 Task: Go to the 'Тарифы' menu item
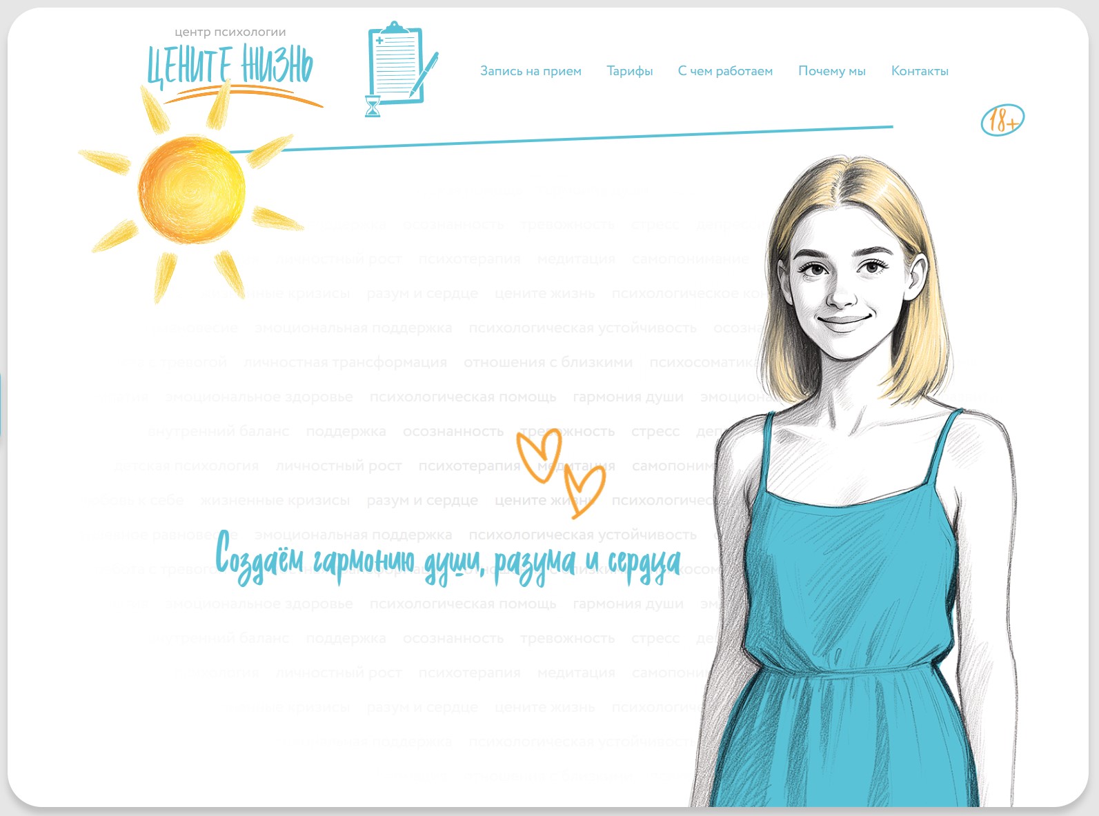[629, 71]
